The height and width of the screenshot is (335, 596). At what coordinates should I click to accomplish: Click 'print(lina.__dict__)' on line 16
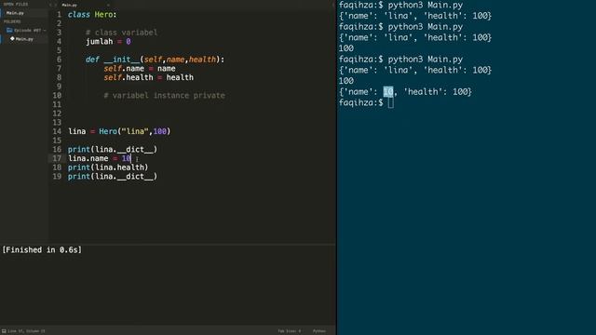click(113, 150)
